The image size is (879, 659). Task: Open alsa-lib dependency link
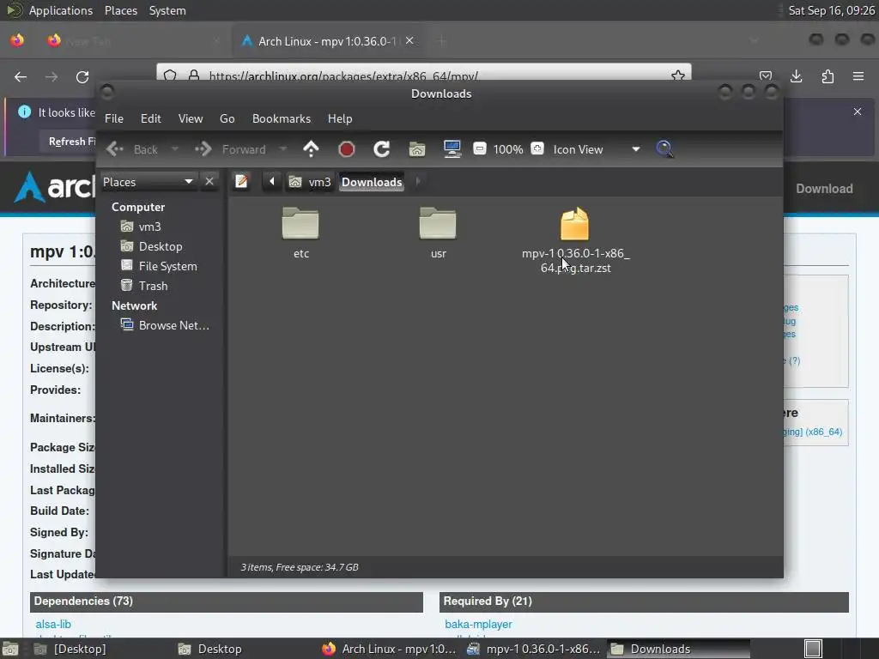(x=53, y=624)
